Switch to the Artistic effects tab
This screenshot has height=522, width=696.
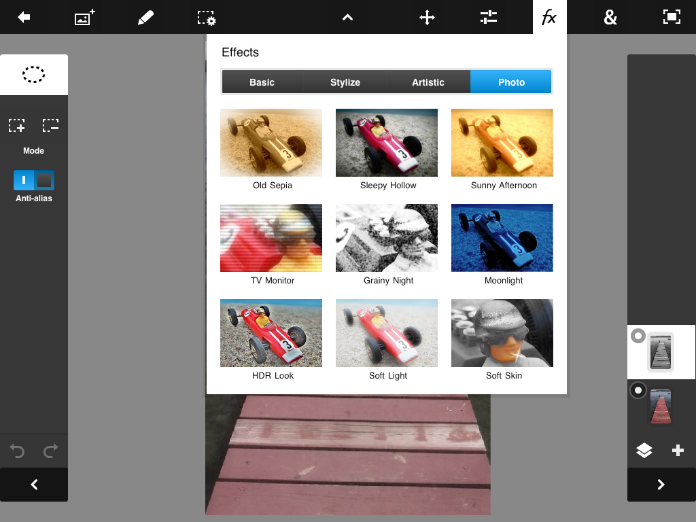point(428,82)
